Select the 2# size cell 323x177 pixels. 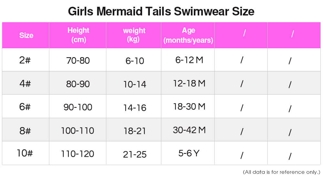point(25,60)
